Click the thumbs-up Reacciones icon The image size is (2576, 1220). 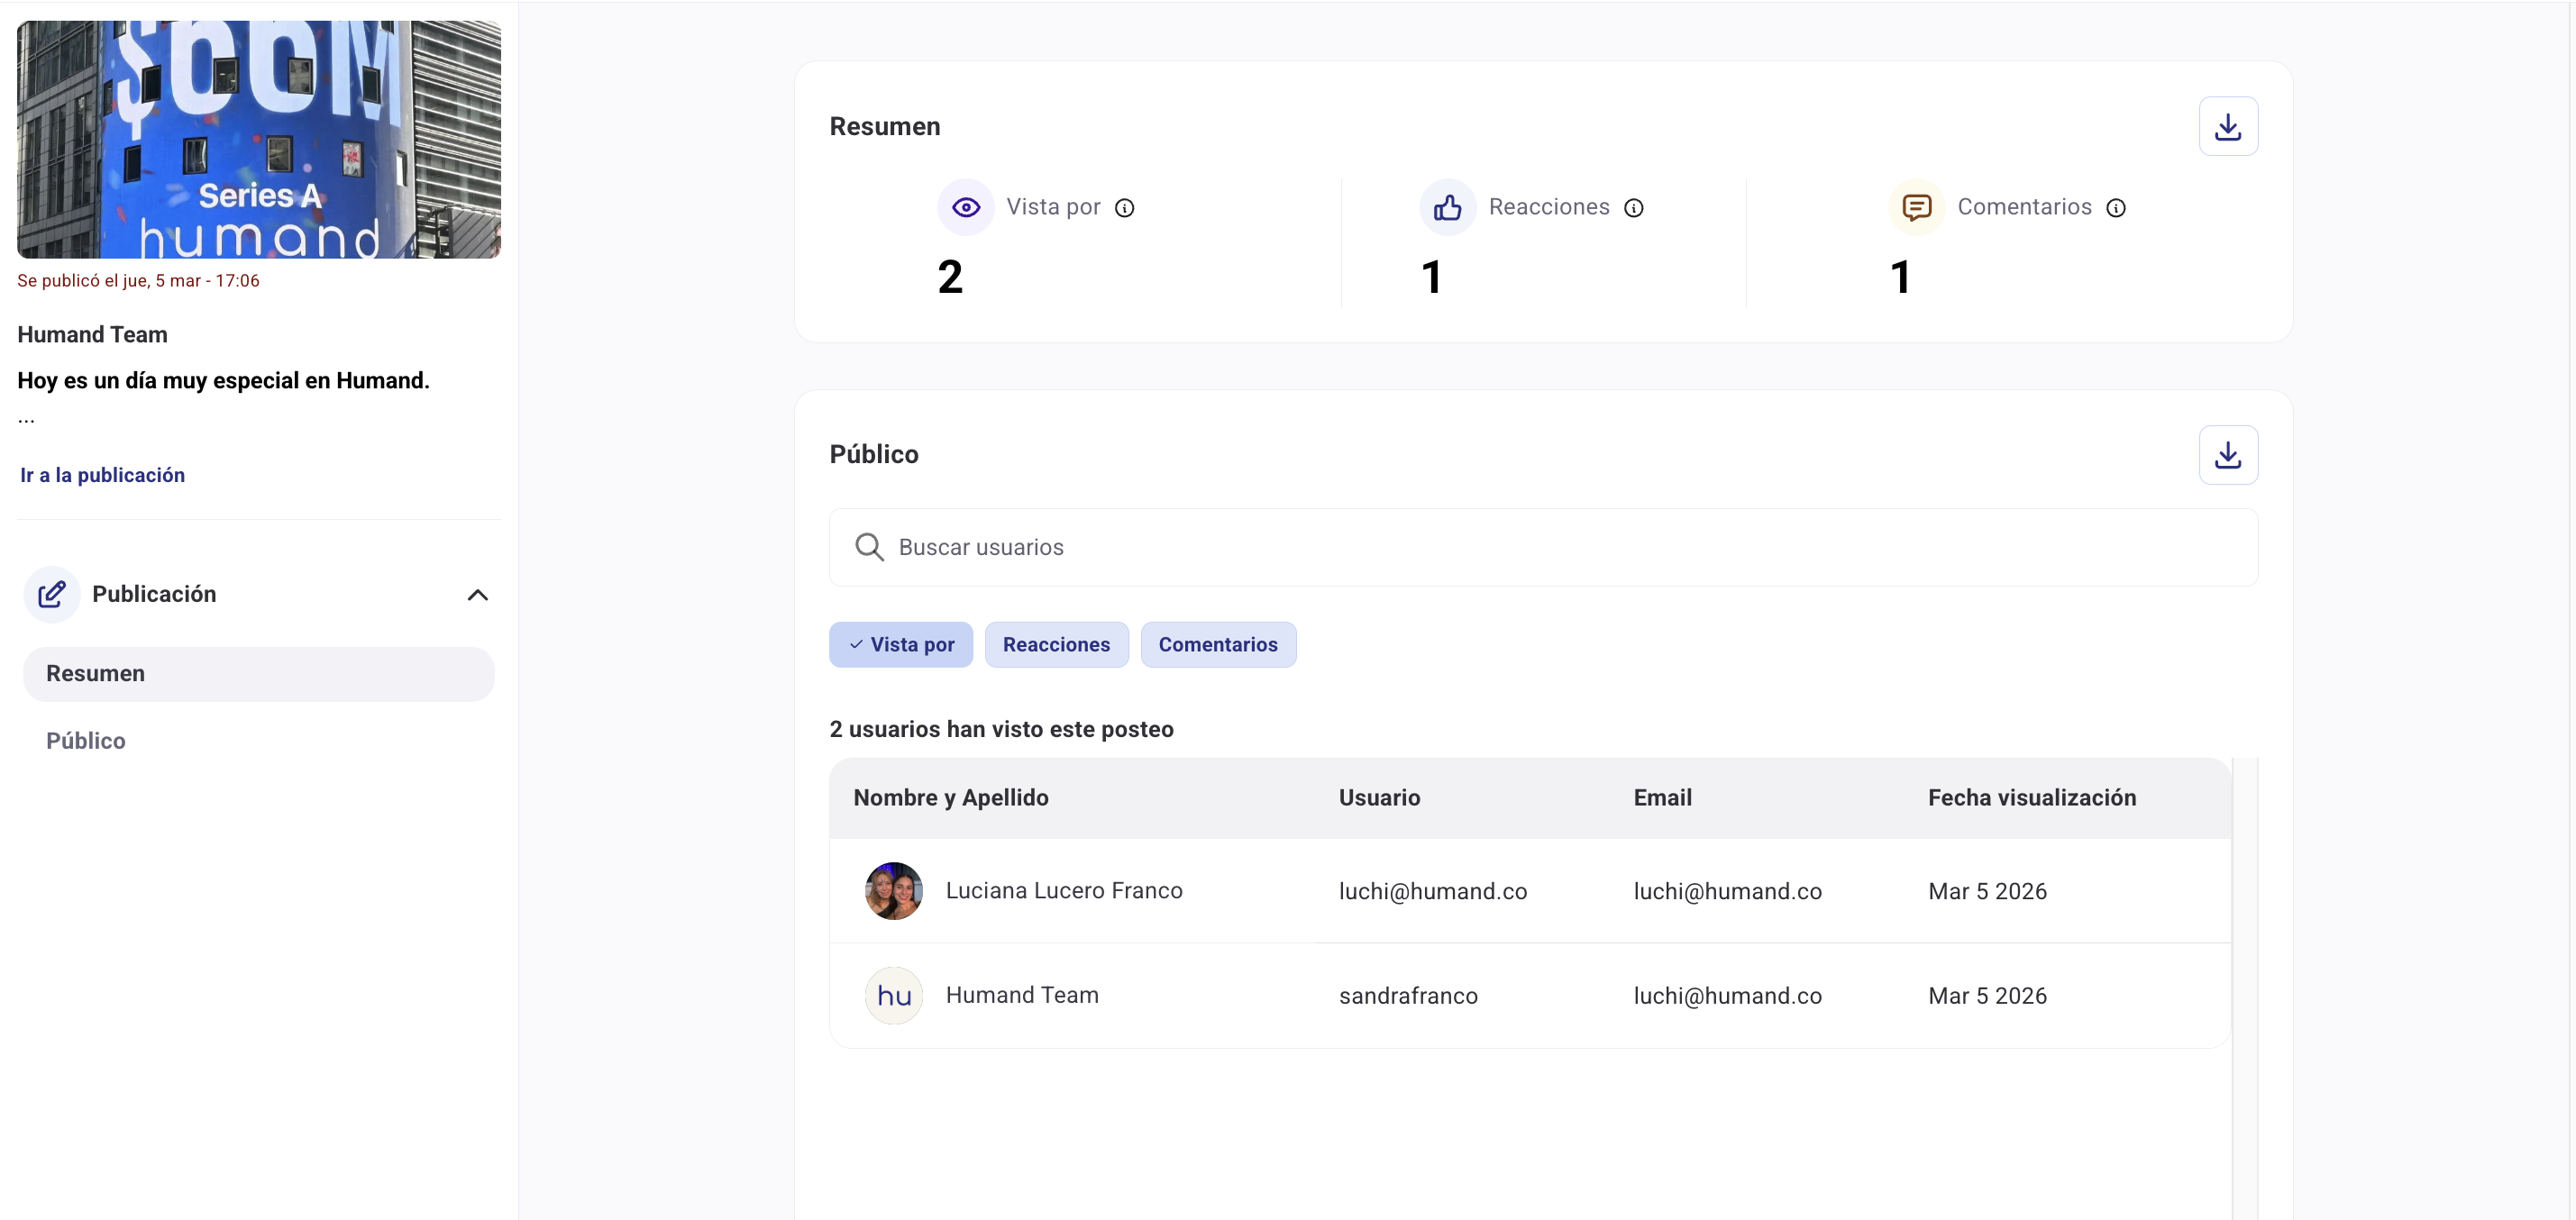point(1447,207)
